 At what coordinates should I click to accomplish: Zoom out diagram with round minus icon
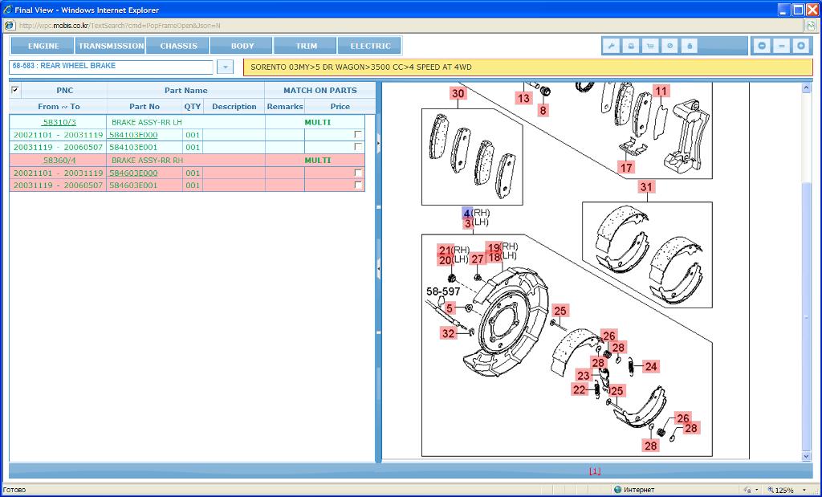click(762, 46)
